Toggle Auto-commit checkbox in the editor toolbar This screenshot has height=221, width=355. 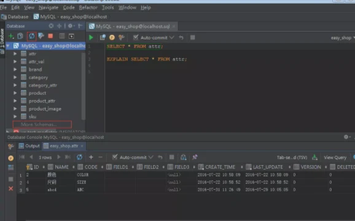(x=136, y=37)
